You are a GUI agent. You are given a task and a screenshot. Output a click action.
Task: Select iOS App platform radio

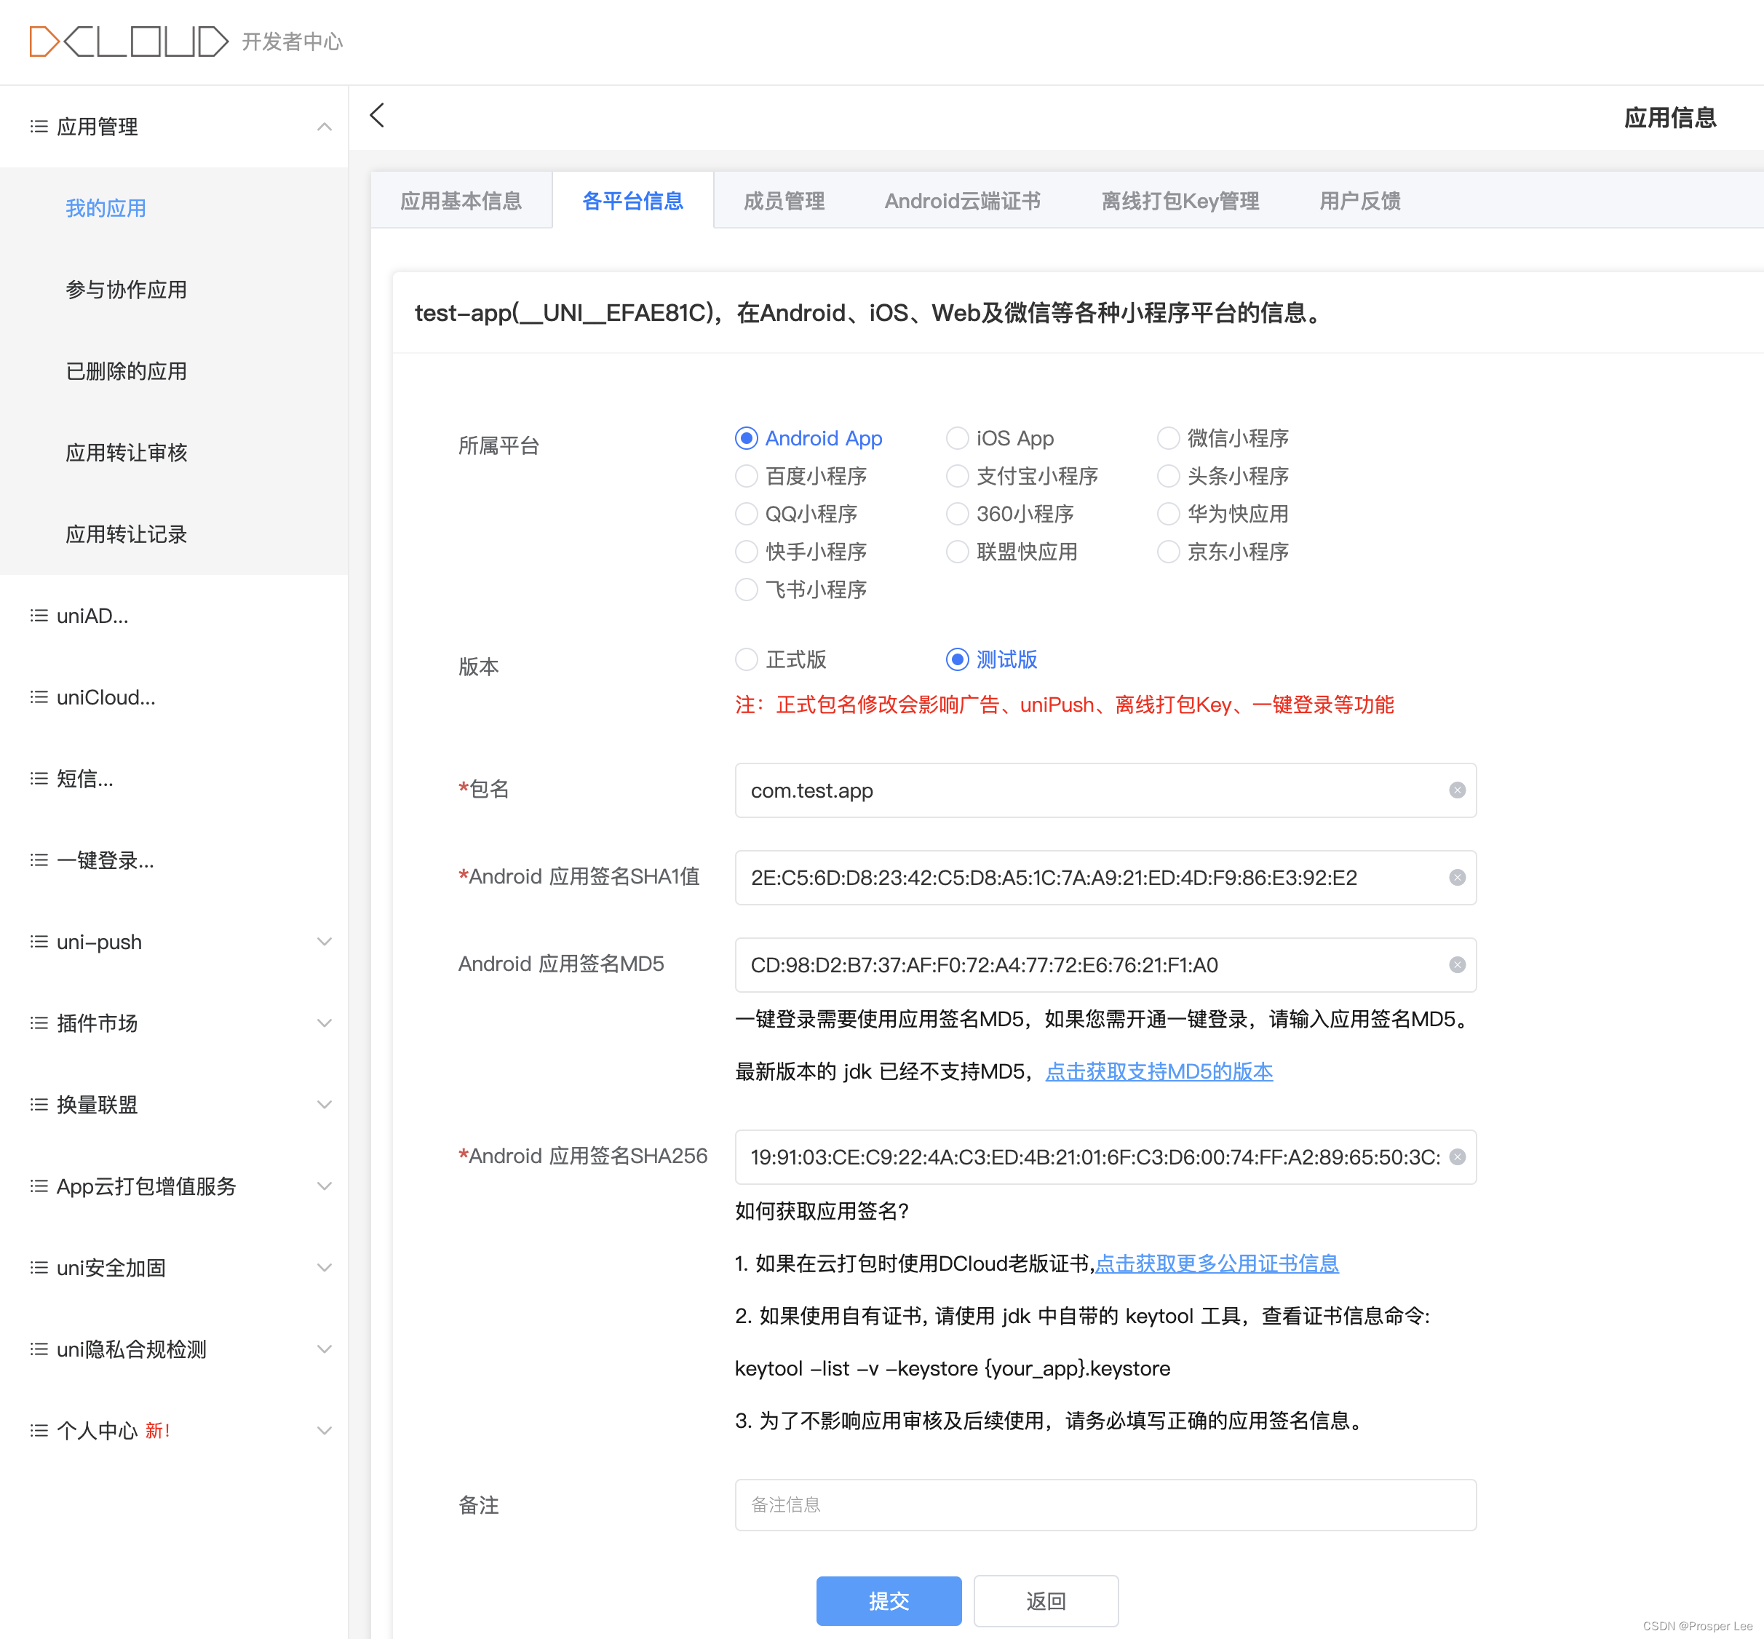[957, 438]
